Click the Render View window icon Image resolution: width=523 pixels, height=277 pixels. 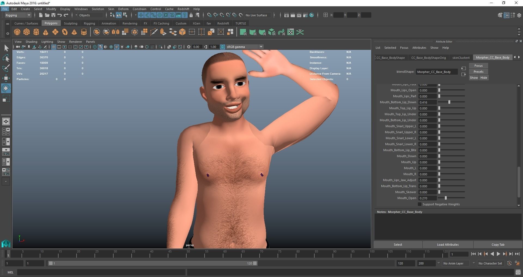point(287,15)
